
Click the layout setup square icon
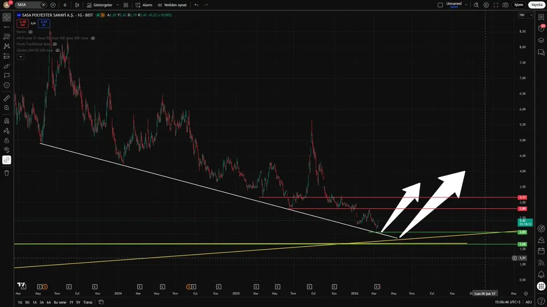440,5
